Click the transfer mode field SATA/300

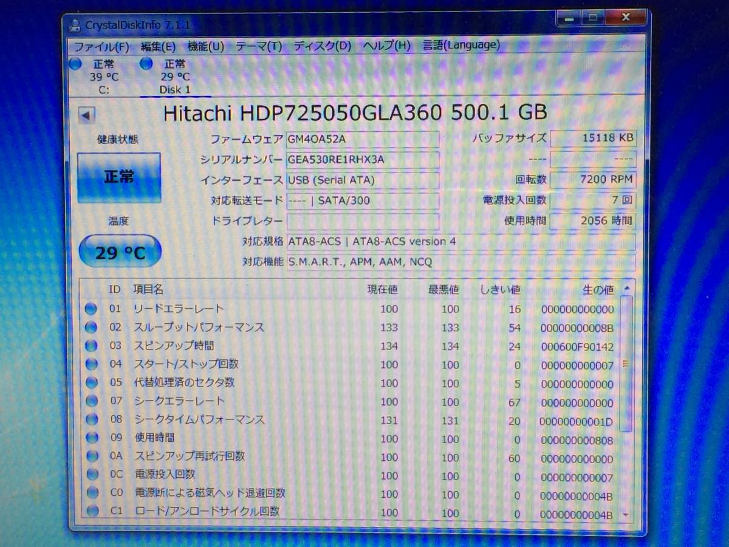pyautogui.click(x=363, y=201)
